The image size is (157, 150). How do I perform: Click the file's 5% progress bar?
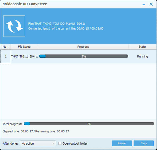tap(84, 56)
